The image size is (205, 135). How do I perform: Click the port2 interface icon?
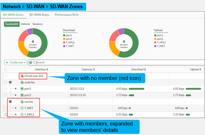pos(22,95)
